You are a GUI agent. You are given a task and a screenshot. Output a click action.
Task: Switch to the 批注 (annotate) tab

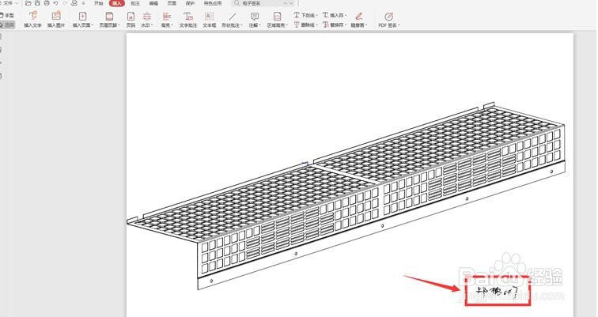(x=135, y=3)
